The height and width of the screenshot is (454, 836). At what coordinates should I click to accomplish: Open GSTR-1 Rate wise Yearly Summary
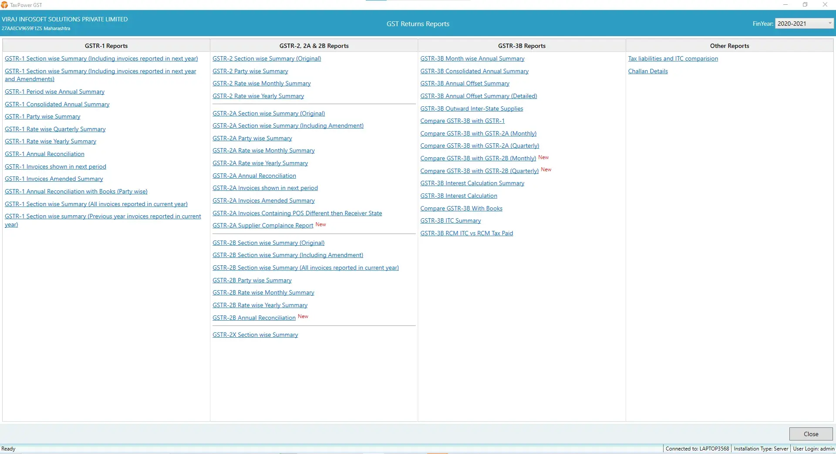point(51,142)
